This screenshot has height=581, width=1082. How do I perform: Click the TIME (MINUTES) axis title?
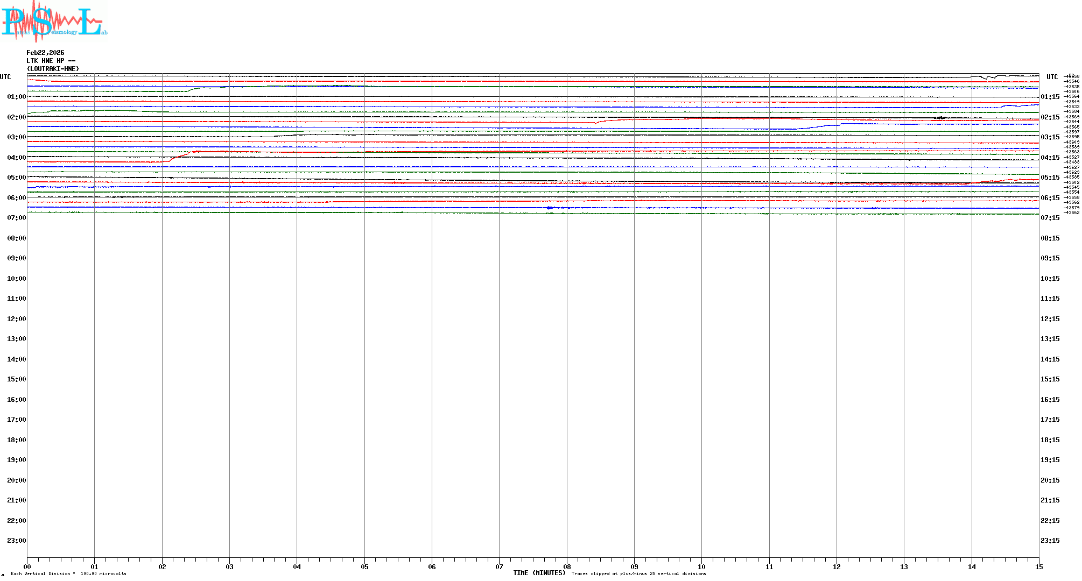point(539,573)
